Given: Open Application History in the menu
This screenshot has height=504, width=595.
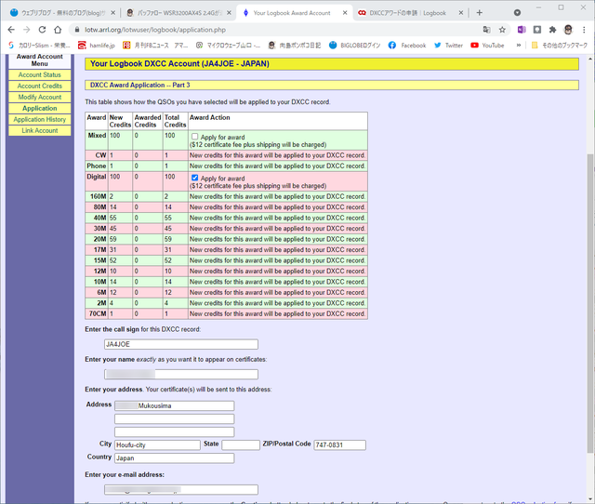Looking at the screenshot, I should (39, 119).
